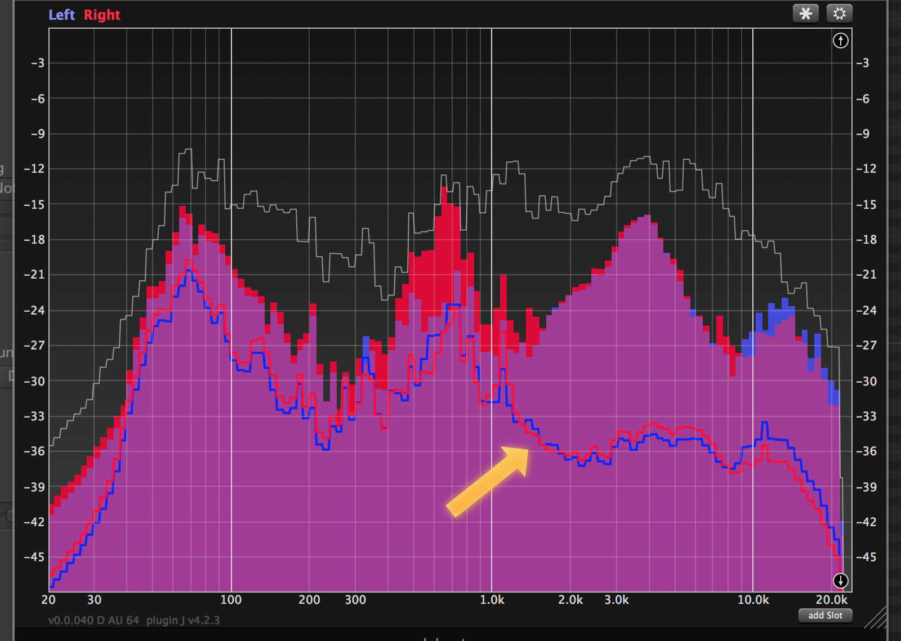Click the 300 frequency axis label

tap(355, 600)
